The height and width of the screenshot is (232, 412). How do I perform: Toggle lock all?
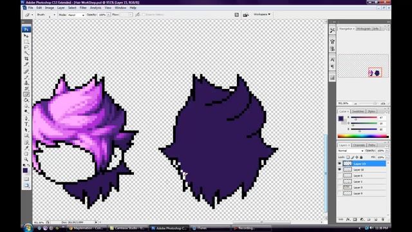[x=361, y=157]
